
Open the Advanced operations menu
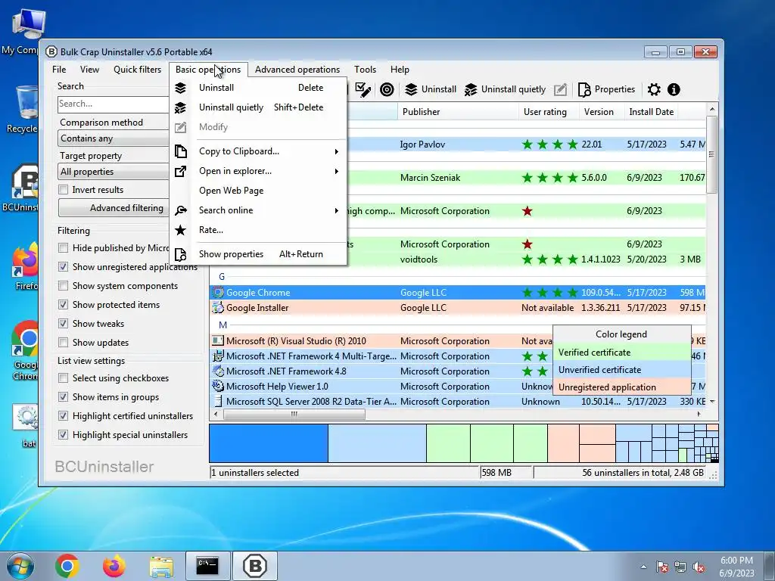click(297, 70)
